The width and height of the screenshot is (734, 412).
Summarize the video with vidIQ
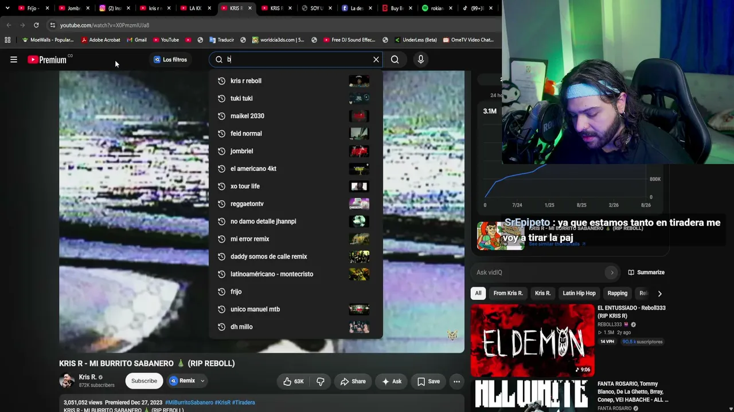click(646, 272)
